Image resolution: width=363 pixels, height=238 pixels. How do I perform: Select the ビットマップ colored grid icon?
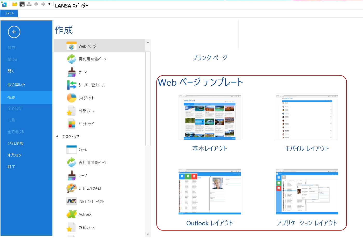click(72, 124)
